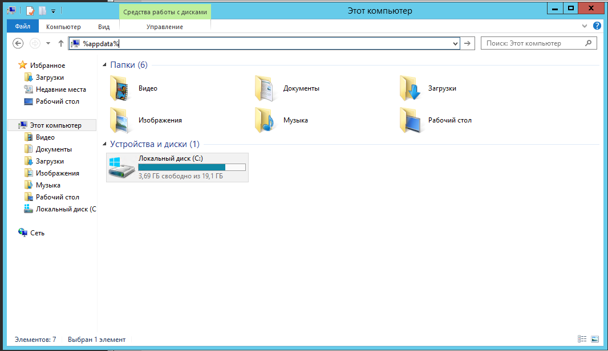Switch to large icons view in status bar
The height and width of the screenshot is (351, 608).
[595, 339]
